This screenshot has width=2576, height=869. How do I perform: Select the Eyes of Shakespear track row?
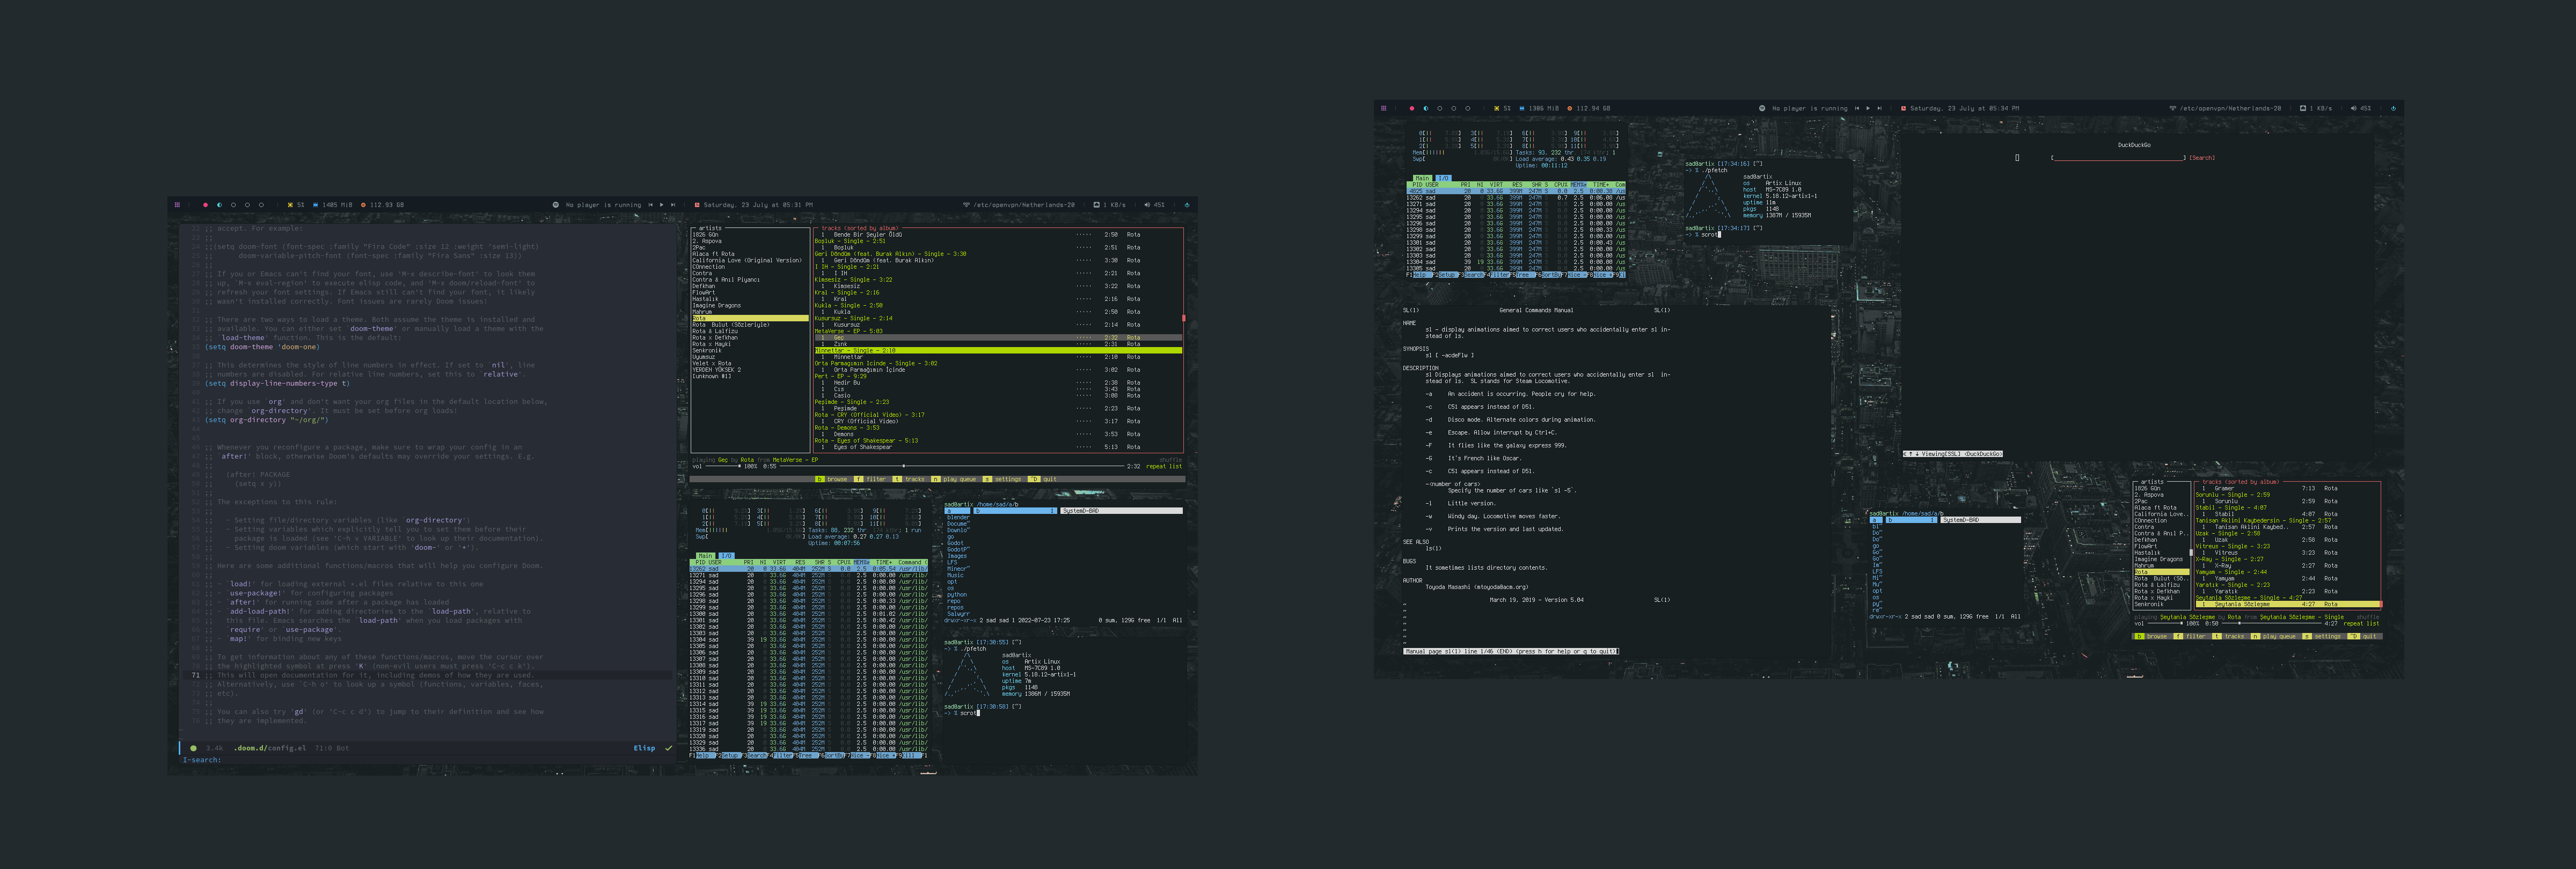[998, 447]
